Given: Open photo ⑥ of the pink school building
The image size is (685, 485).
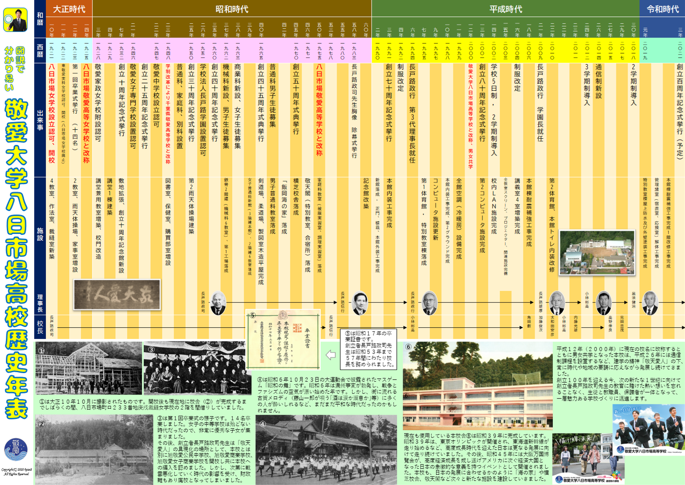Looking at the screenshot, I should pos(478,386).
